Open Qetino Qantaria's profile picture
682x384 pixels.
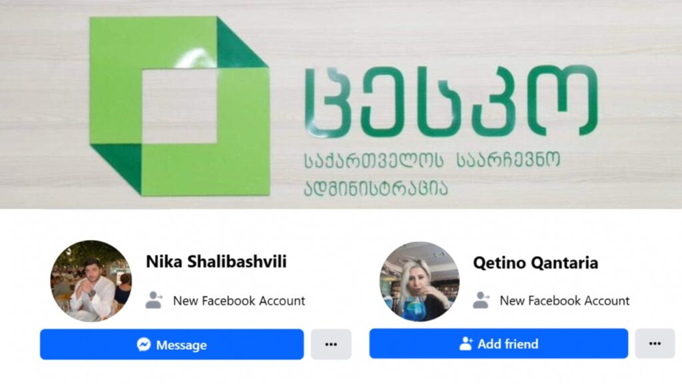click(420, 282)
